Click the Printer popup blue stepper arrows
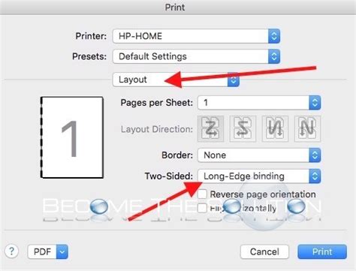This screenshot has height=271, width=356. (274, 36)
